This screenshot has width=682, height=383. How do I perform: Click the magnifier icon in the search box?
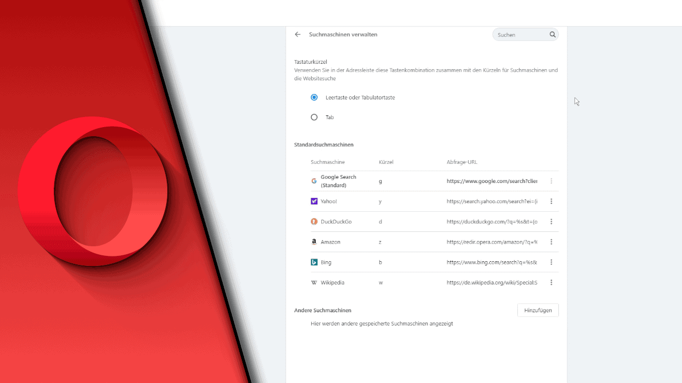click(553, 35)
